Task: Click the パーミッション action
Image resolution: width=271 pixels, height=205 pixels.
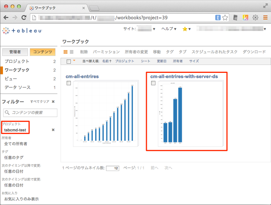Action: (106, 52)
